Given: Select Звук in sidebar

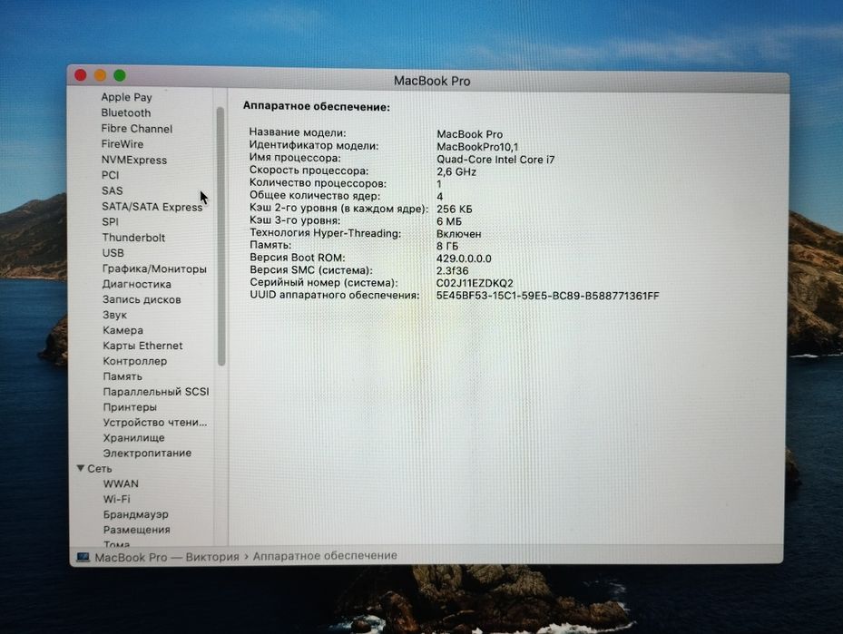Looking at the screenshot, I should coord(114,315).
